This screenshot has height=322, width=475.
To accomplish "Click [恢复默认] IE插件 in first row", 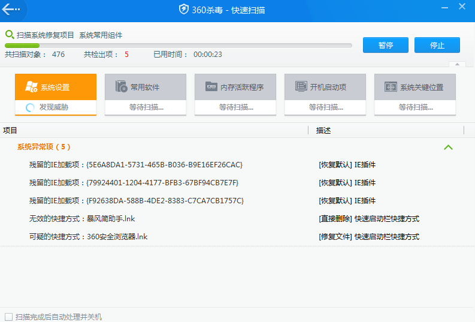I will tap(347, 165).
